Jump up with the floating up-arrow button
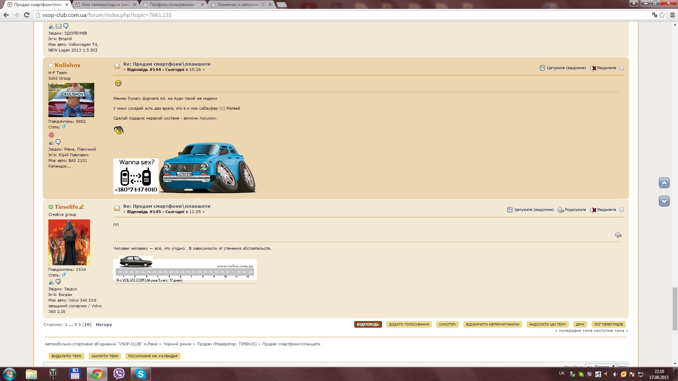678x381 pixels. [x=664, y=183]
